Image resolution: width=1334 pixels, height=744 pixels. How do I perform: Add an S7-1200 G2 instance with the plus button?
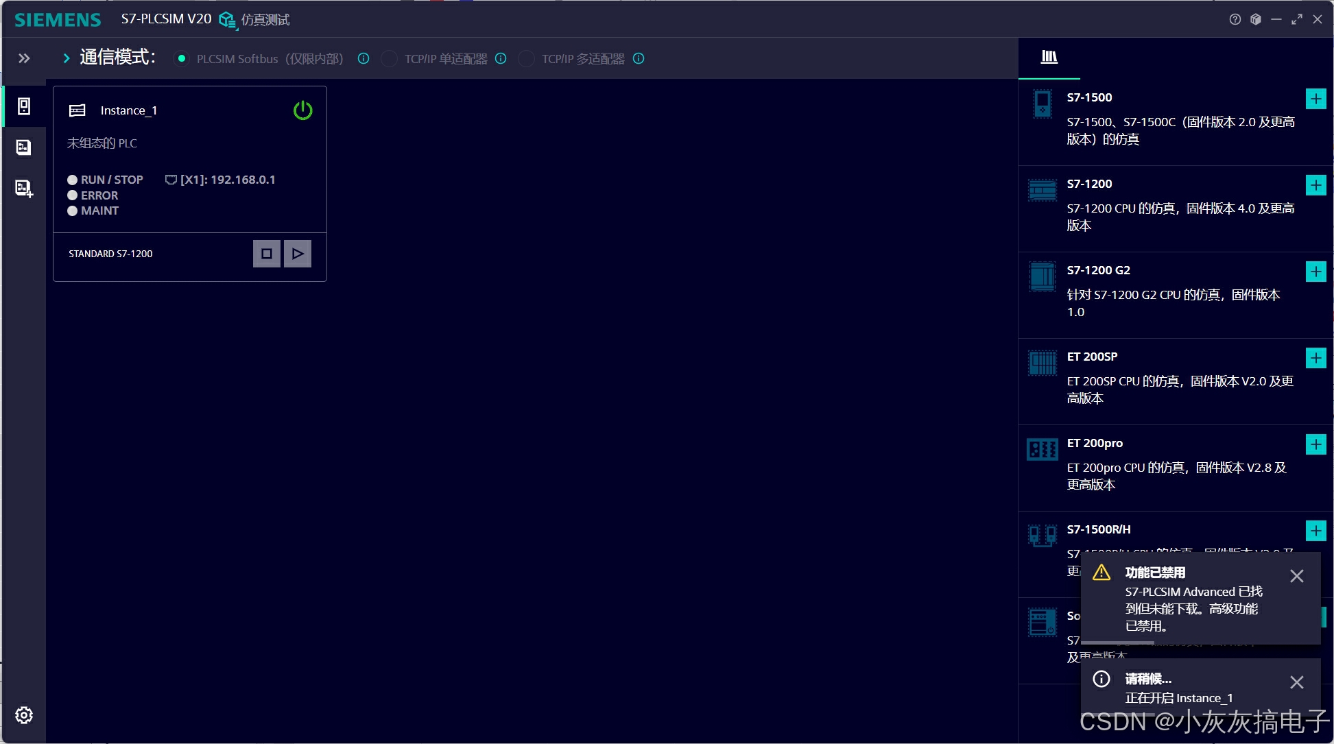(x=1315, y=272)
